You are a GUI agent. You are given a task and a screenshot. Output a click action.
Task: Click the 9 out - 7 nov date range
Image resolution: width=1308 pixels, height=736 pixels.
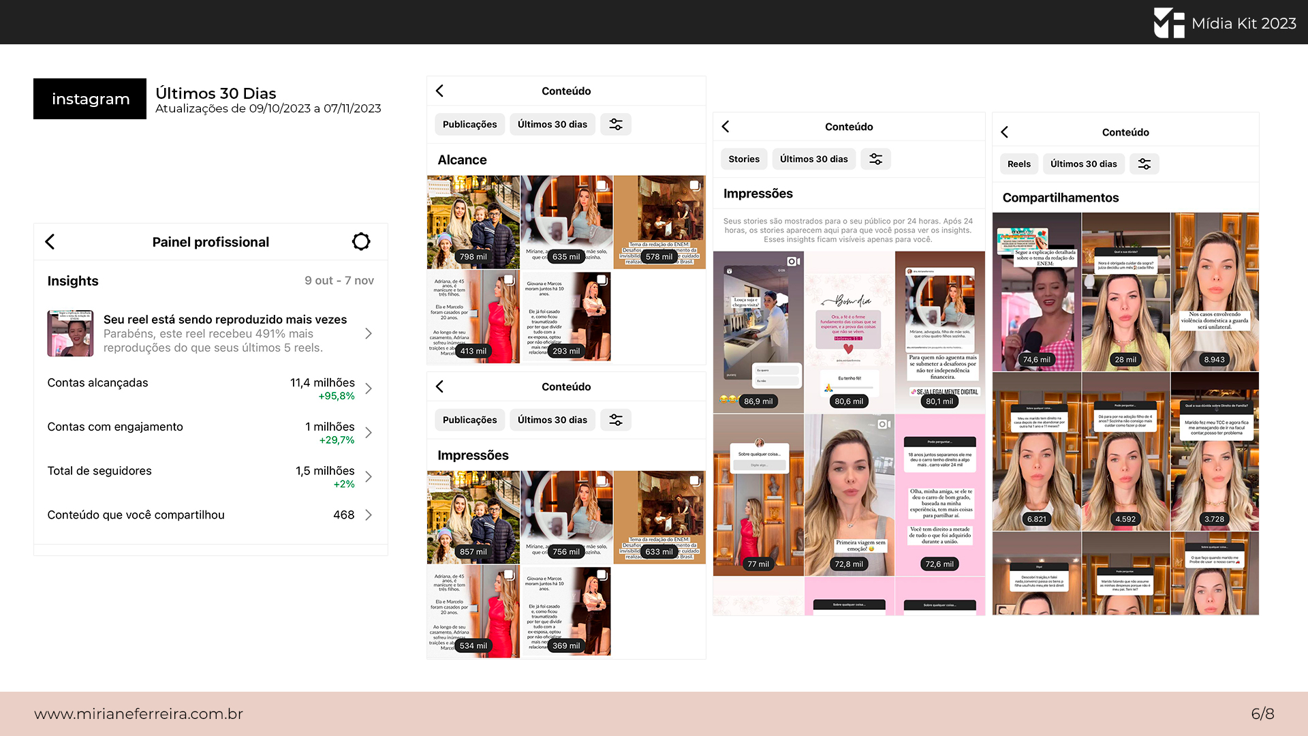[339, 281]
